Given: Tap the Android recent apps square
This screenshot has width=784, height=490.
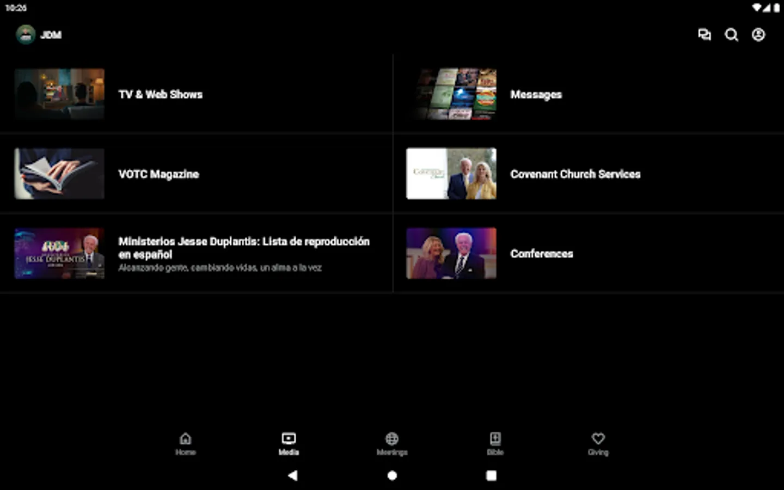Looking at the screenshot, I should tap(491, 475).
